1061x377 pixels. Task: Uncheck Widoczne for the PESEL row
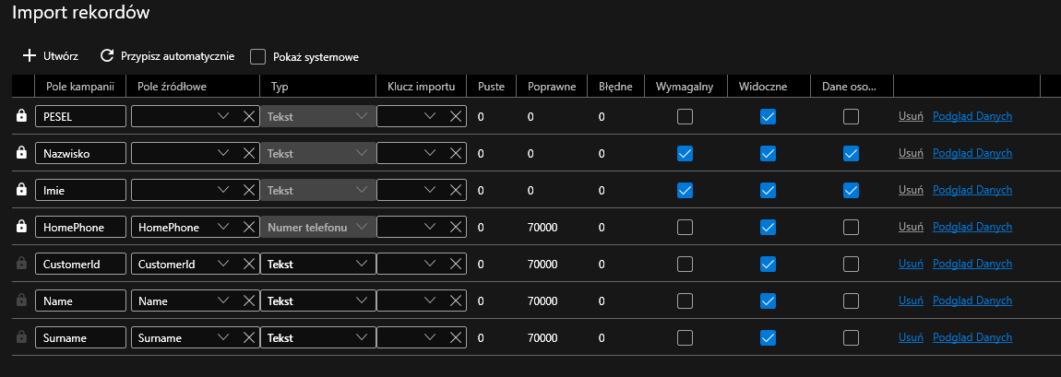point(768,116)
